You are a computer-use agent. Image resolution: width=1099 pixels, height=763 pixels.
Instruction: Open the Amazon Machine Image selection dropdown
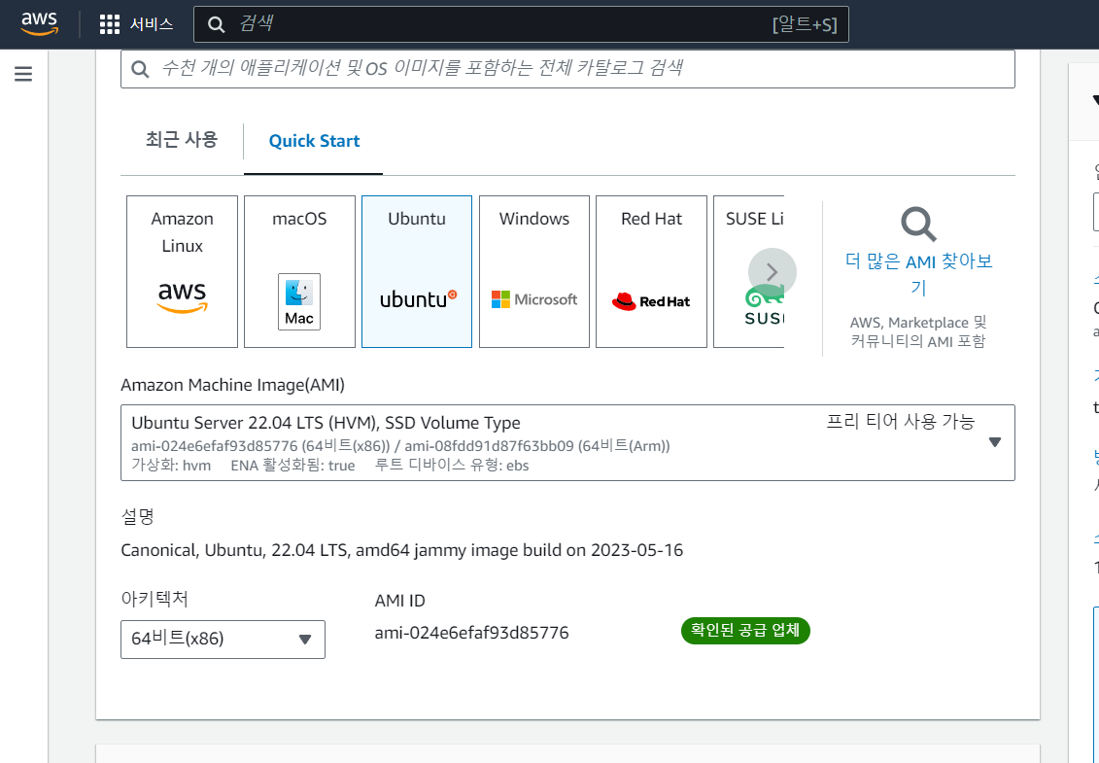pos(567,442)
